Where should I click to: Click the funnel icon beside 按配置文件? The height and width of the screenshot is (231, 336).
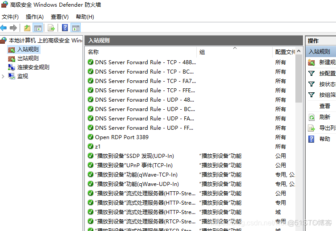311,74
